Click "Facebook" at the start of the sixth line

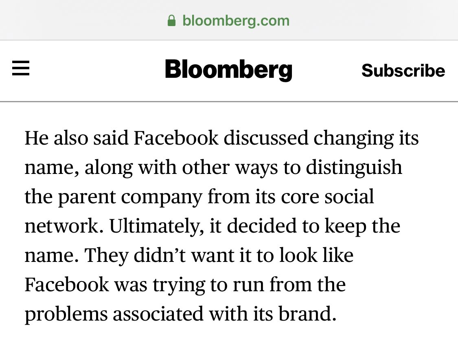pyautogui.click(x=67, y=285)
